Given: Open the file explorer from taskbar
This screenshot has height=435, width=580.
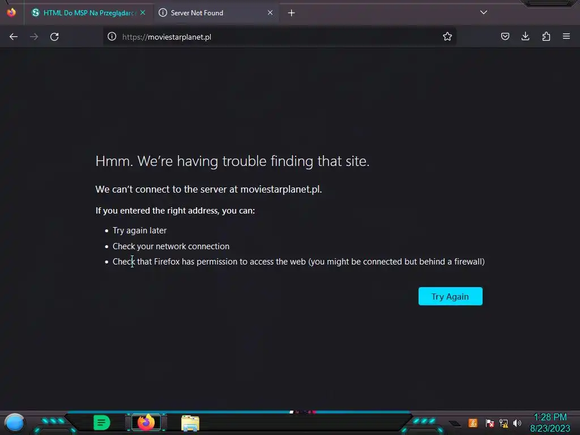Looking at the screenshot, I should tap(190, 423).
